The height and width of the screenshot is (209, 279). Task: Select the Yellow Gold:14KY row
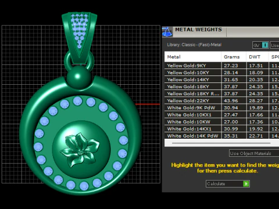[x=222, y=80]
